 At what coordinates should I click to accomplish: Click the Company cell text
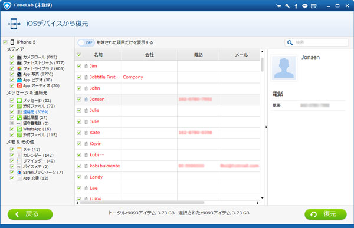click(x=133, y=77)
